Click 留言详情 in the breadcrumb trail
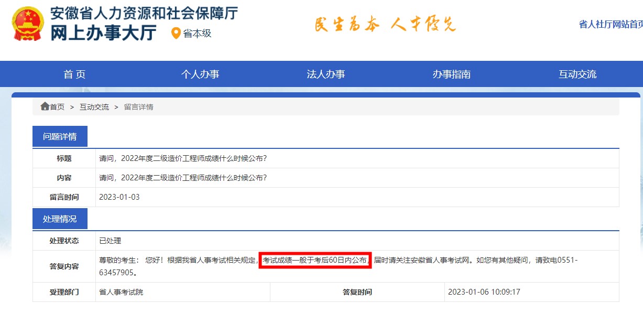This screenshot has height=324, width=643. (138, 107)
